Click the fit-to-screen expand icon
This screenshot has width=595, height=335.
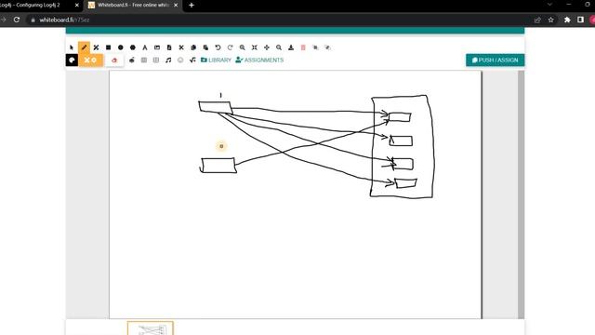pyautogui.click(x=254, y=47)
